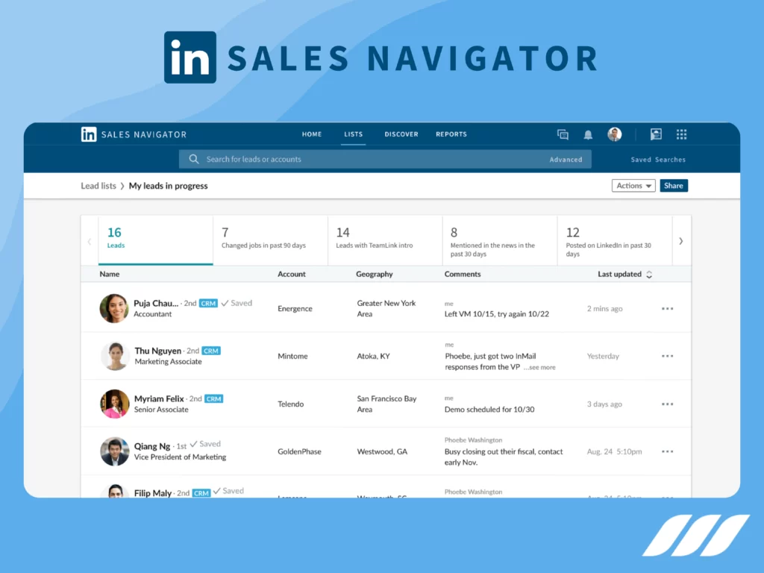The image size is (764, 573).
Task: Select Mentioned in the news tab
Action: click(x=500, y=240)
